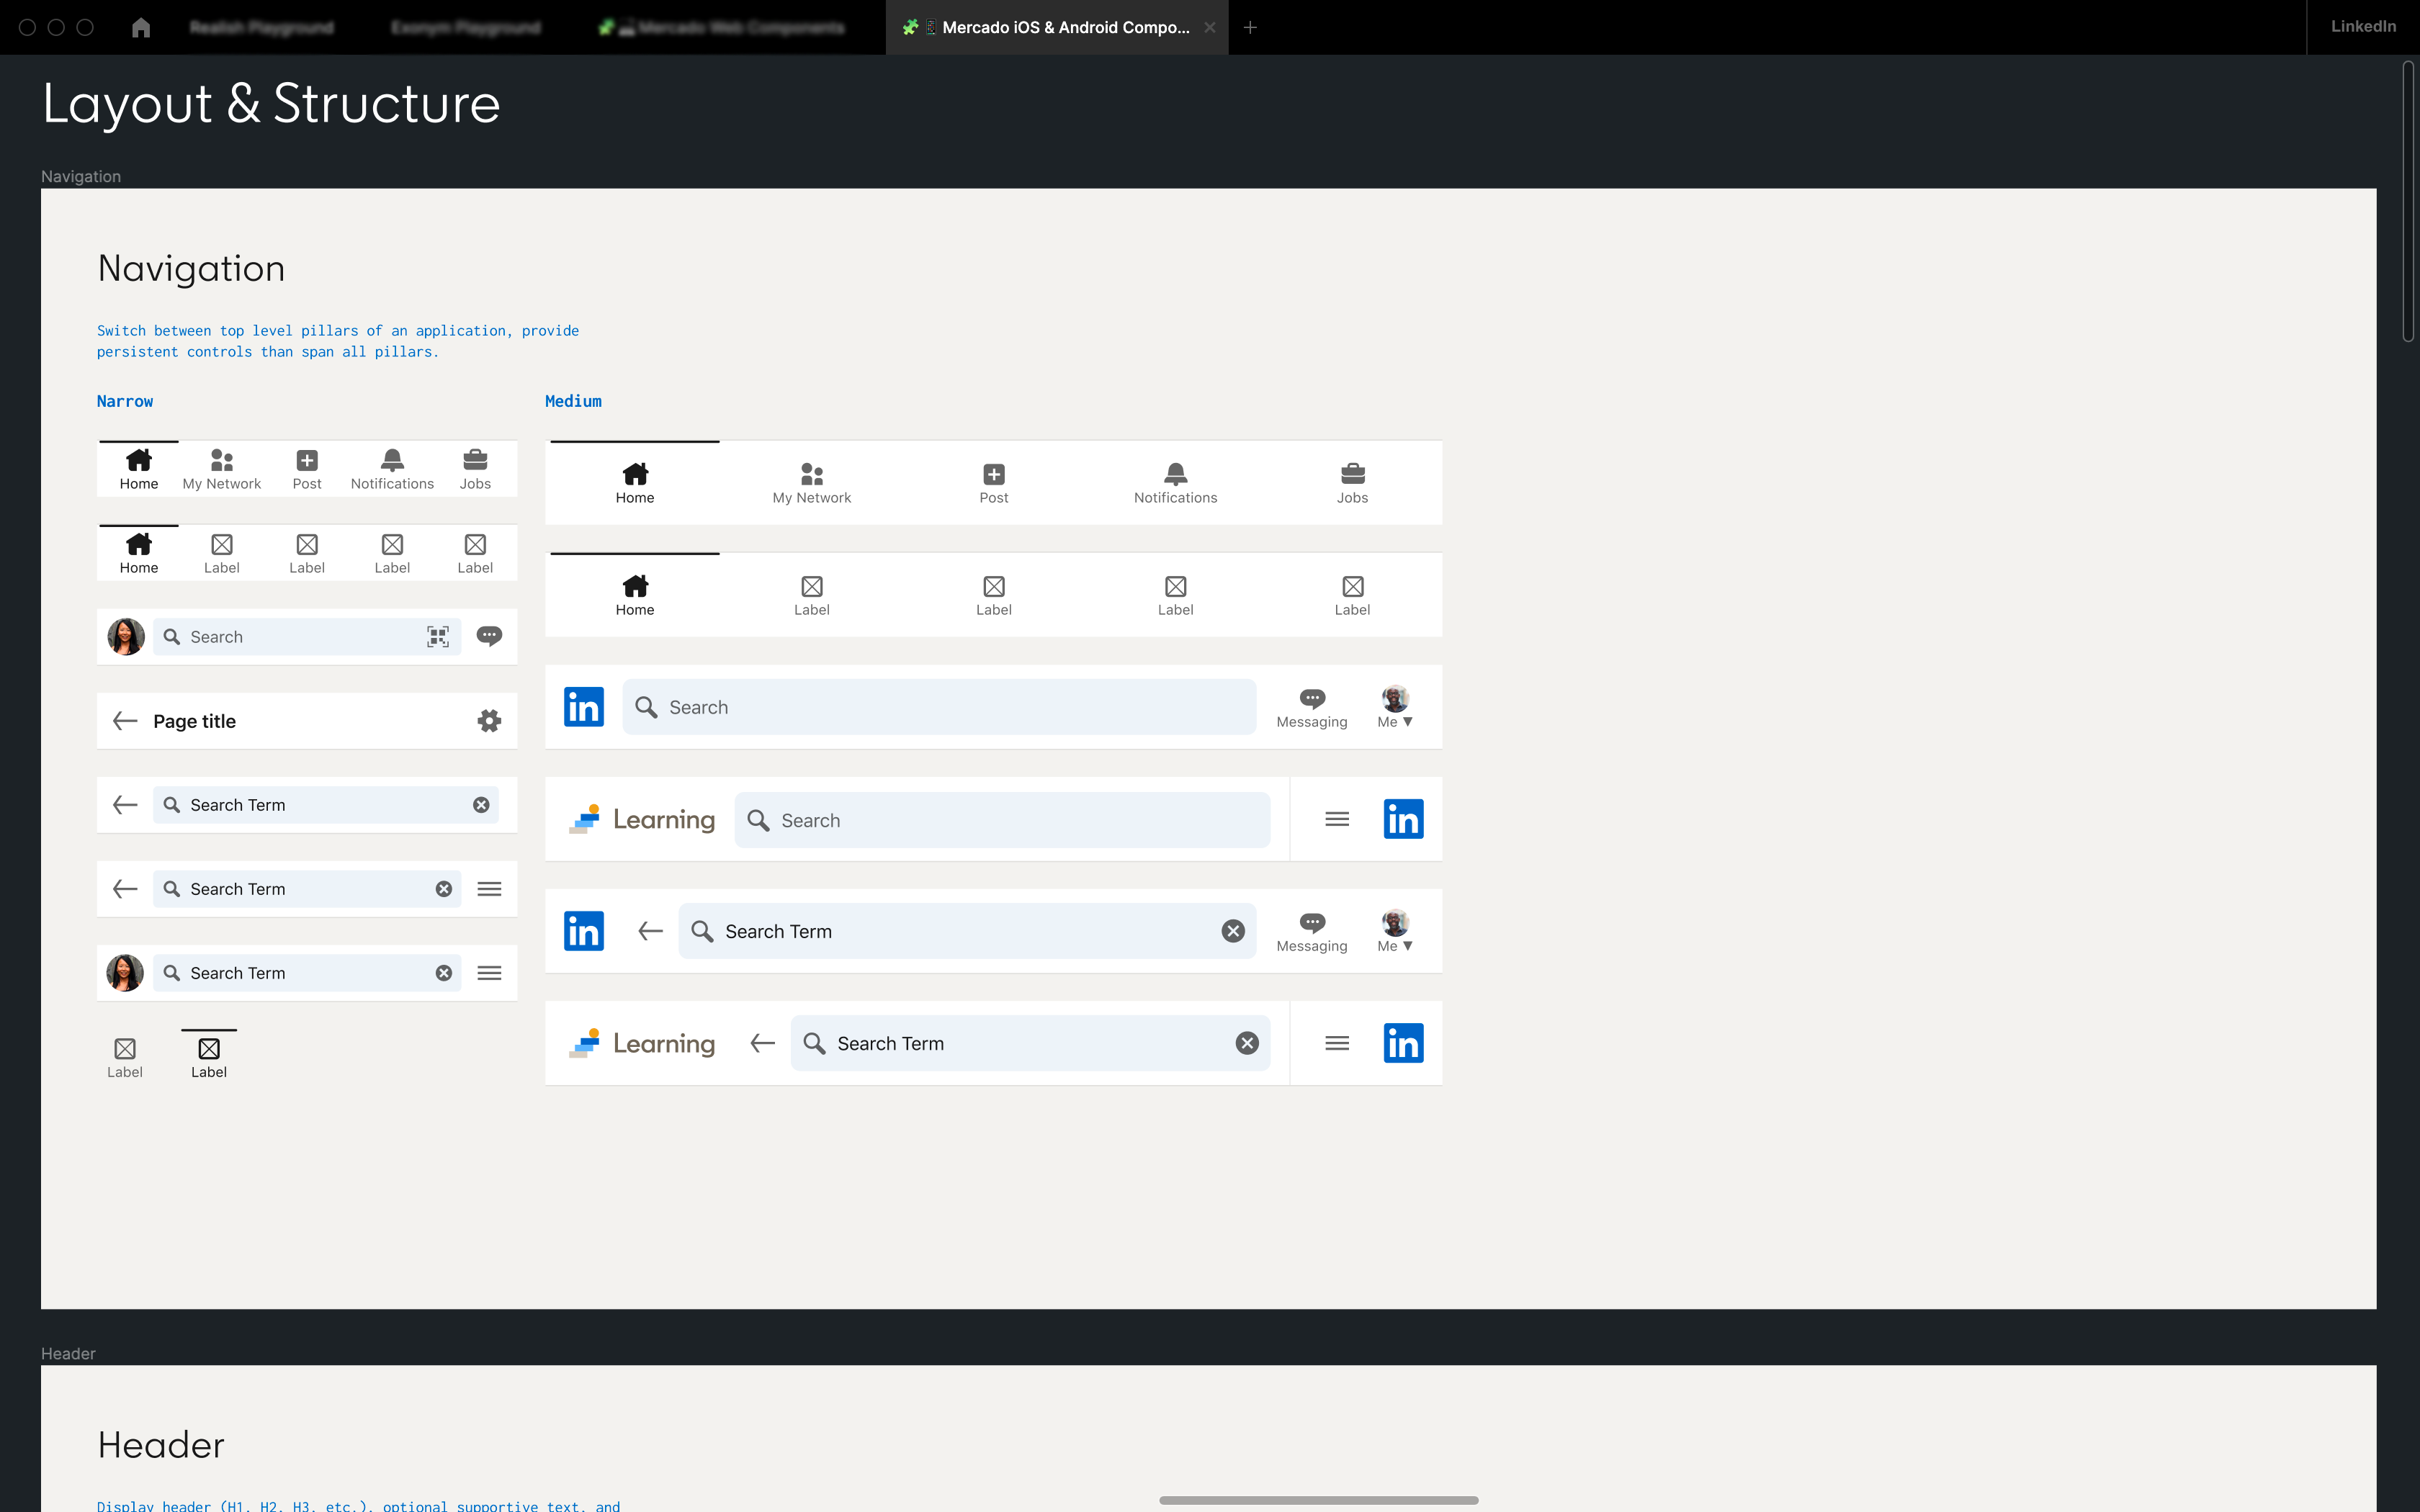This screenshot has width=2420, height=1512.
Task: Click the back arrow next to Page title
Action: coord(125,721)
